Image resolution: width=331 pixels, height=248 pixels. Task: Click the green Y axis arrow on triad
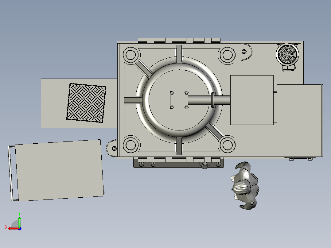point(19,222)
